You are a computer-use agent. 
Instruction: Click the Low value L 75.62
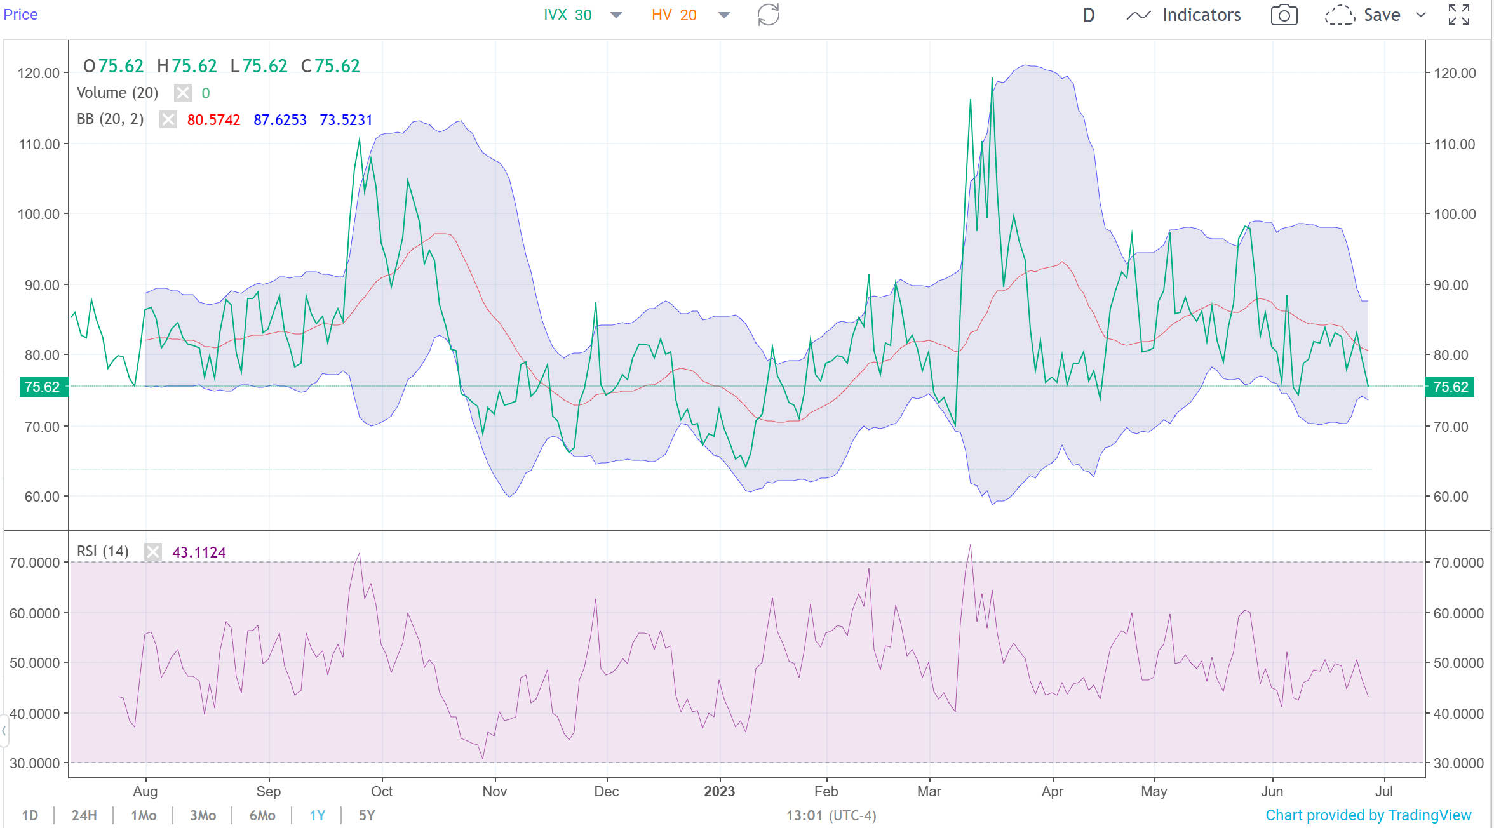coord(259,66)
